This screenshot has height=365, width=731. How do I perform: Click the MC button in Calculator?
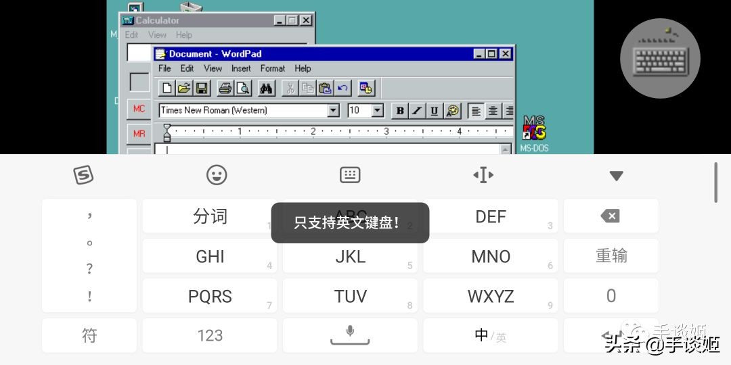pyautogui.click(x=139, y=109)
